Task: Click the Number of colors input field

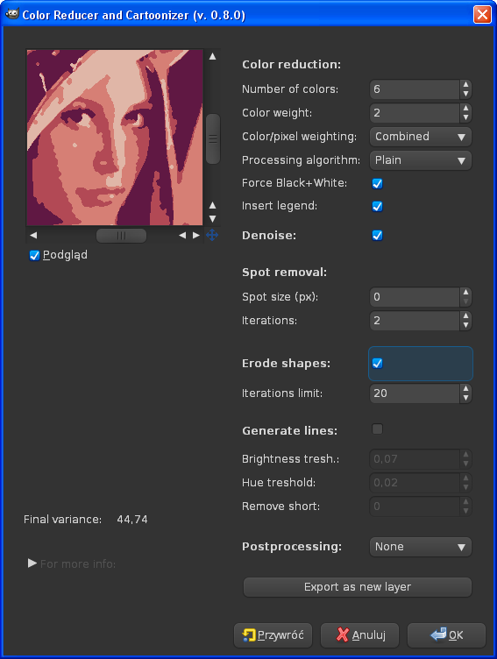Action: point(415,89)
